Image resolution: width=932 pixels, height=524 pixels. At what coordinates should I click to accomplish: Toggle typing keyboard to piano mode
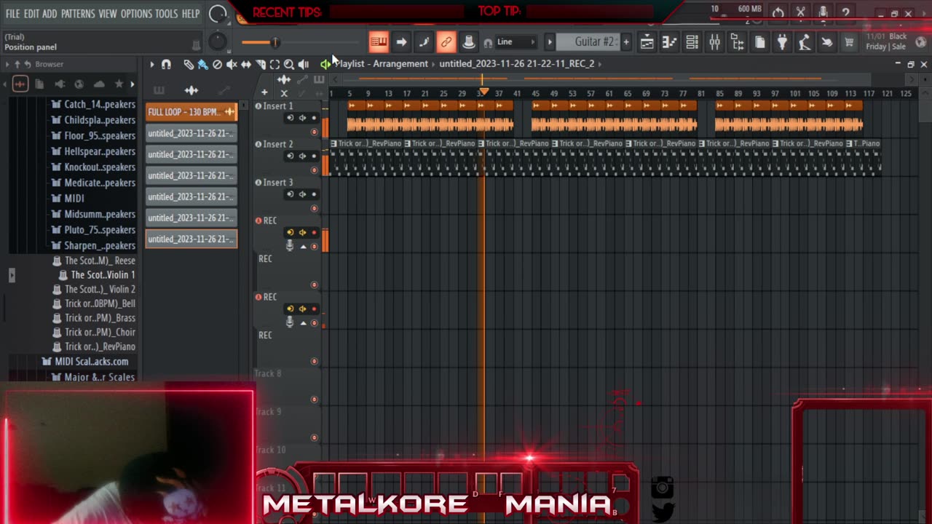coord(379,42)
